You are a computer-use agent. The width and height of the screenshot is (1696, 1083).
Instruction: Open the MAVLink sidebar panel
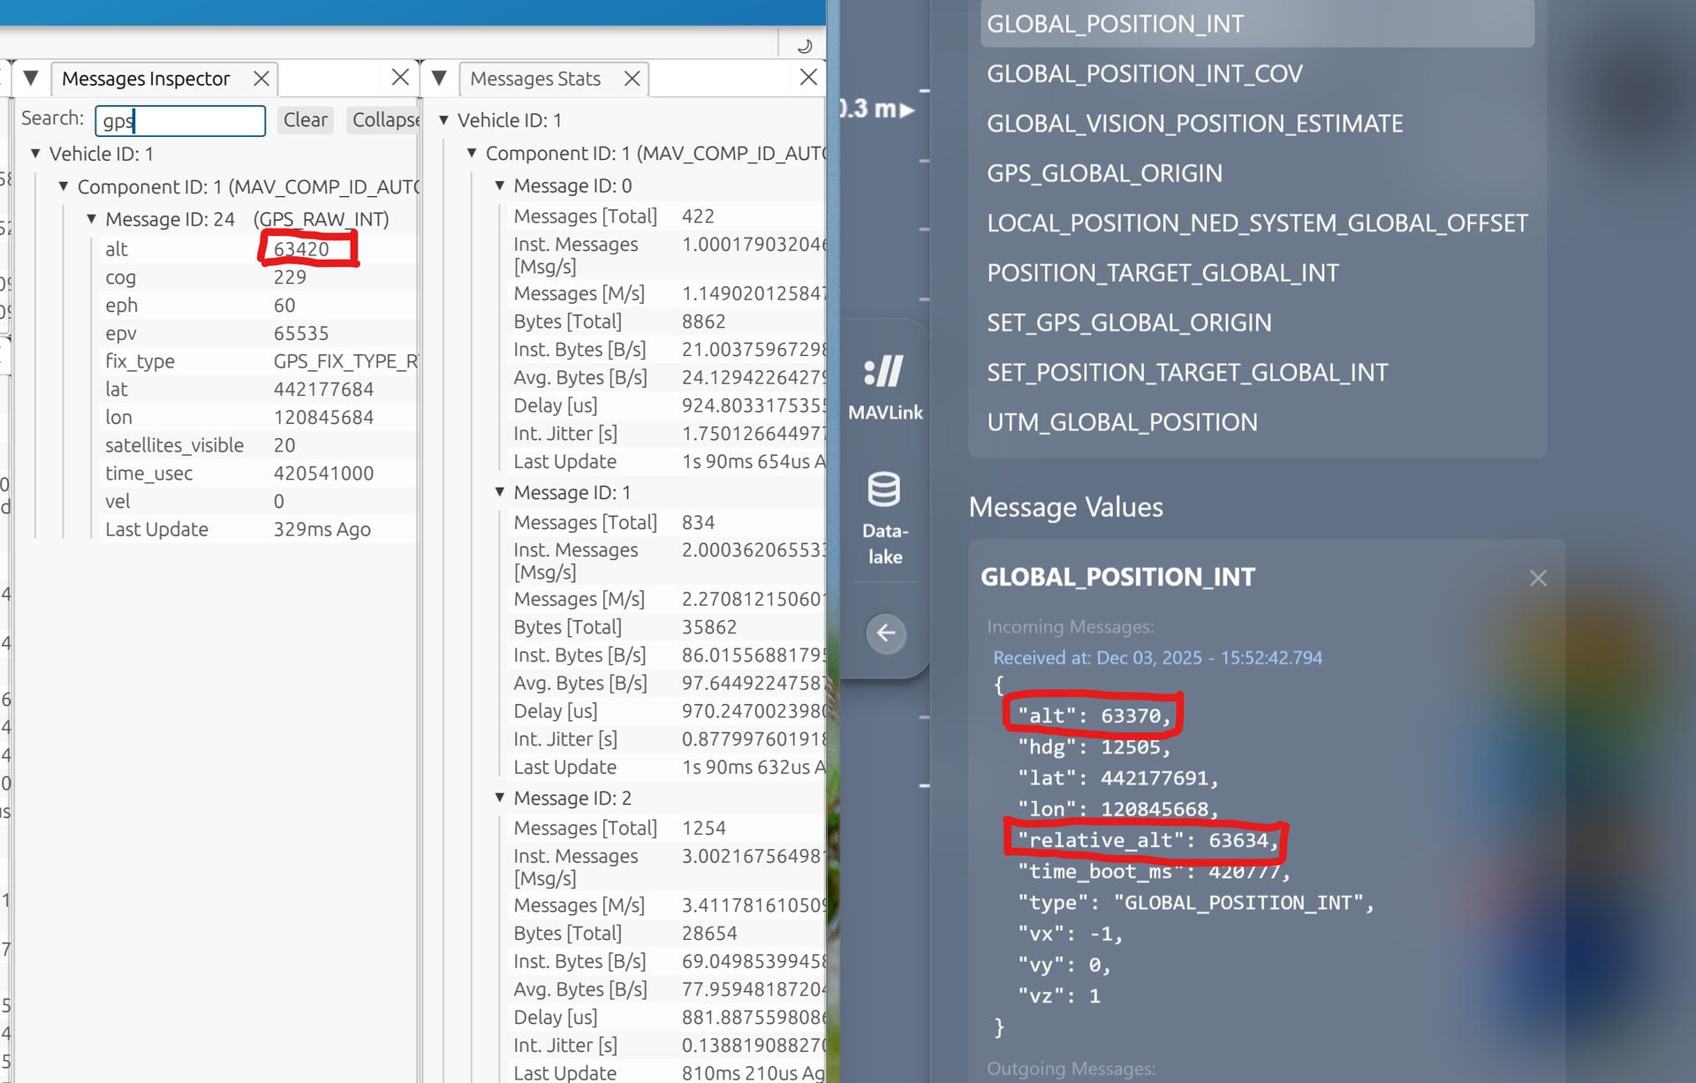point(884,386)
